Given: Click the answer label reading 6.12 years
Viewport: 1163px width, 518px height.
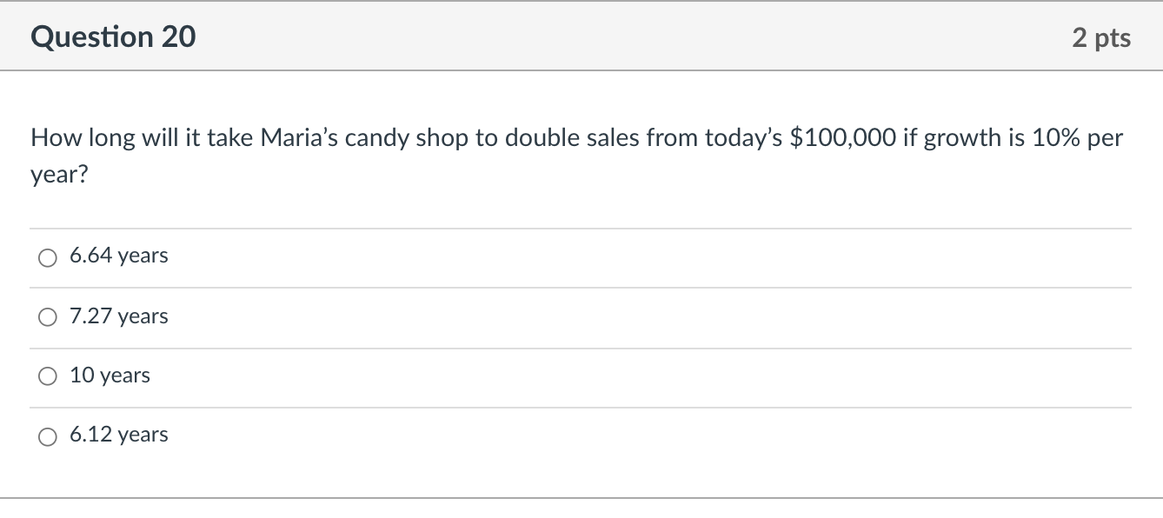Looking at the screenshot, I should 119,435.
